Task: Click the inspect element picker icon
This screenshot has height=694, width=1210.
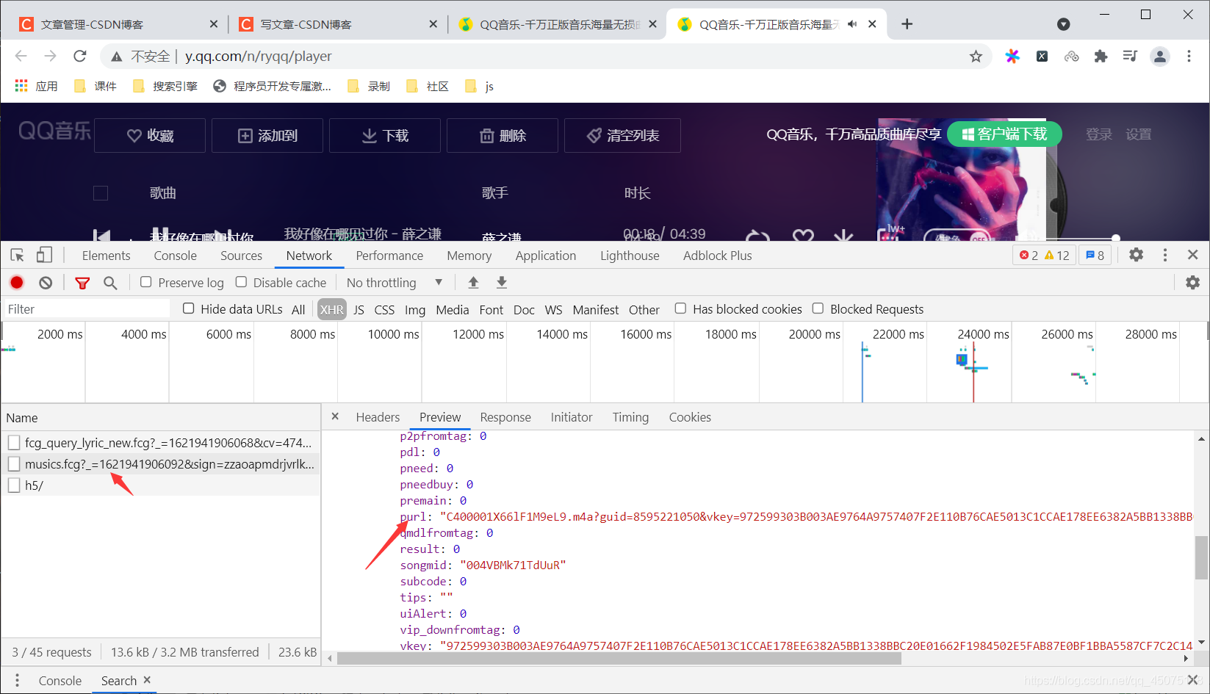Action: click(18, 255)
